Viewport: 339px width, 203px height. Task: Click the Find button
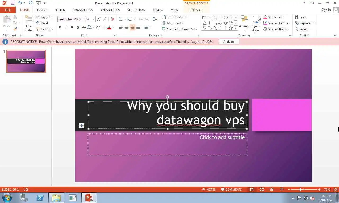pyautogui.click(x=300, y=17)
